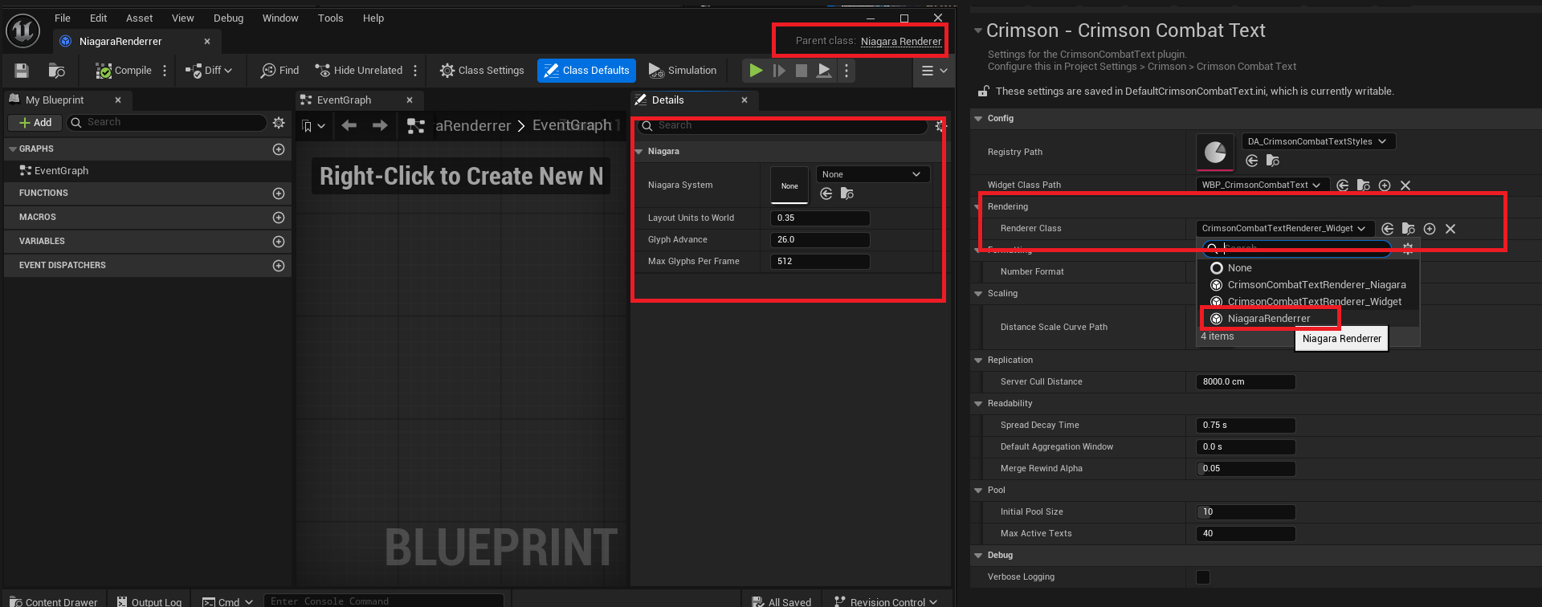Save the blueprint with the floppy disk icon
The image size is (1542, 607).
[x=22, y=71]
